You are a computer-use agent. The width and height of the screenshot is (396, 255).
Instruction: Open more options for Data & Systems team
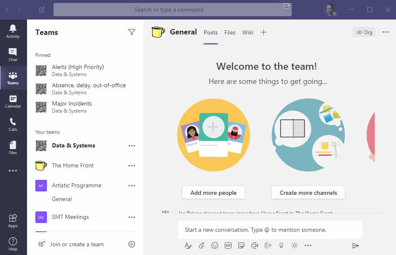click(x=132, y=146)
